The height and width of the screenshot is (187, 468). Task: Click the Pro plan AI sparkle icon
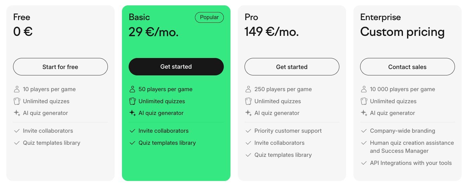pyautogui.click(x=248, y=113)
